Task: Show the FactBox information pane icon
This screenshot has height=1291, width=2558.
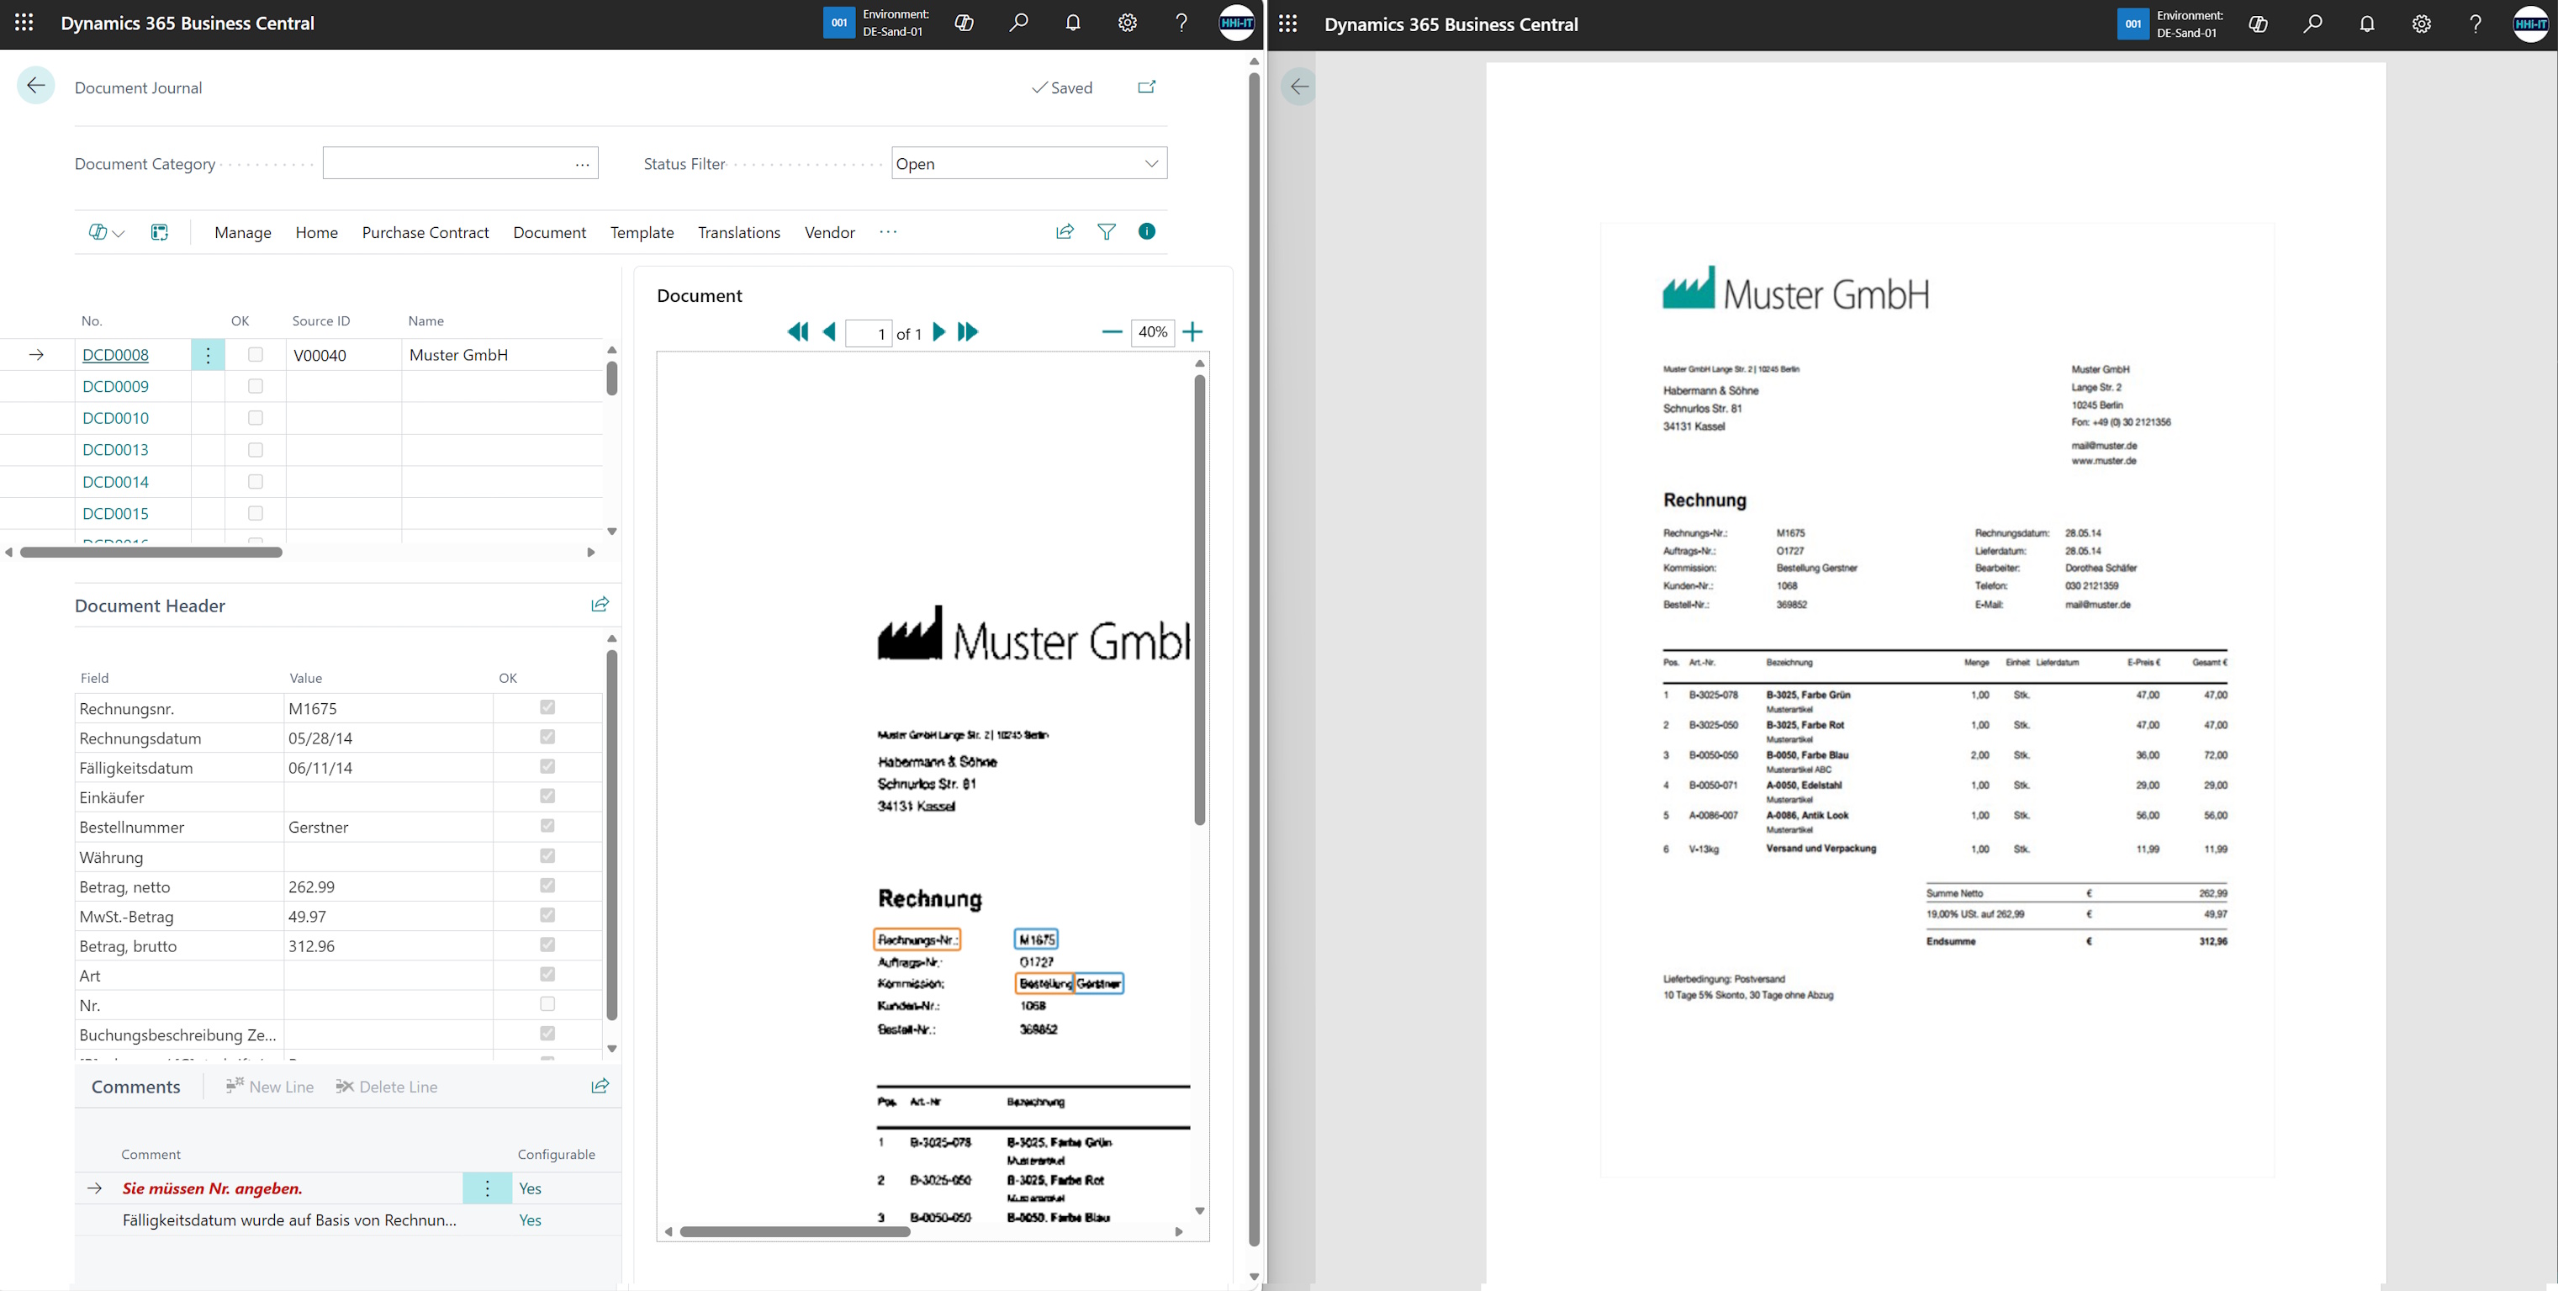Action: coord(1147,231)
